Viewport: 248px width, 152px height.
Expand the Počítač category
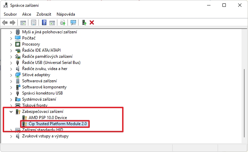11,39
